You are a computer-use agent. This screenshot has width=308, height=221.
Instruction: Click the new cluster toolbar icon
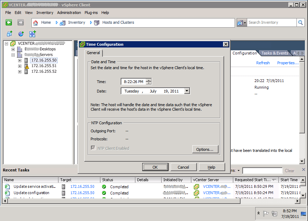tap(32, 34)
